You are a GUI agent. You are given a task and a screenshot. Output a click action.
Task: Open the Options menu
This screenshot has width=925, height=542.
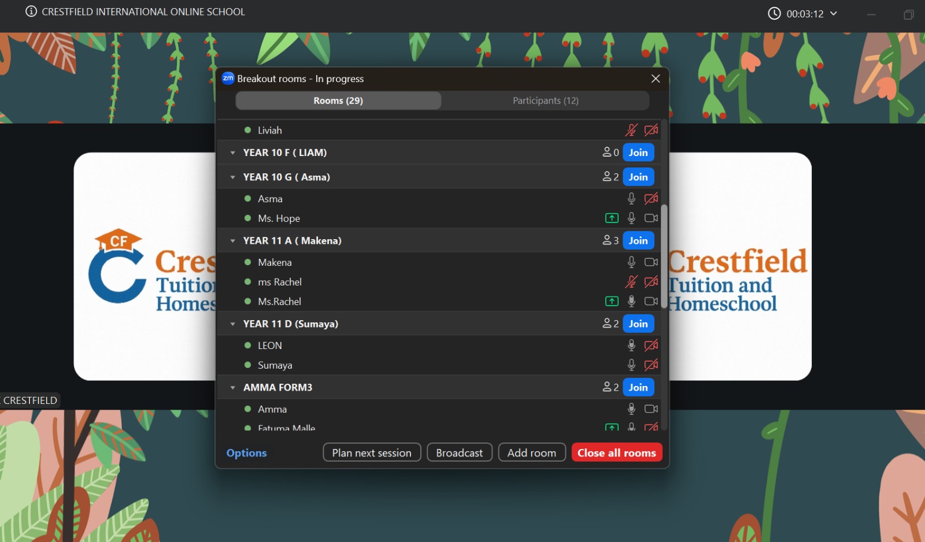coord(246,453)
